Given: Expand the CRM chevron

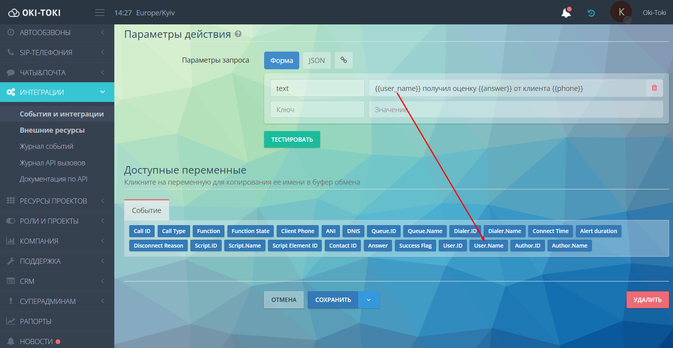Looking at the screenshot, I should coord(103,281).
